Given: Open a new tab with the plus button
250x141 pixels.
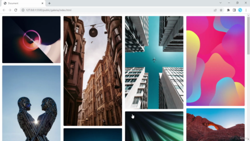Looking at the screenshot, I should coord(50,3).
